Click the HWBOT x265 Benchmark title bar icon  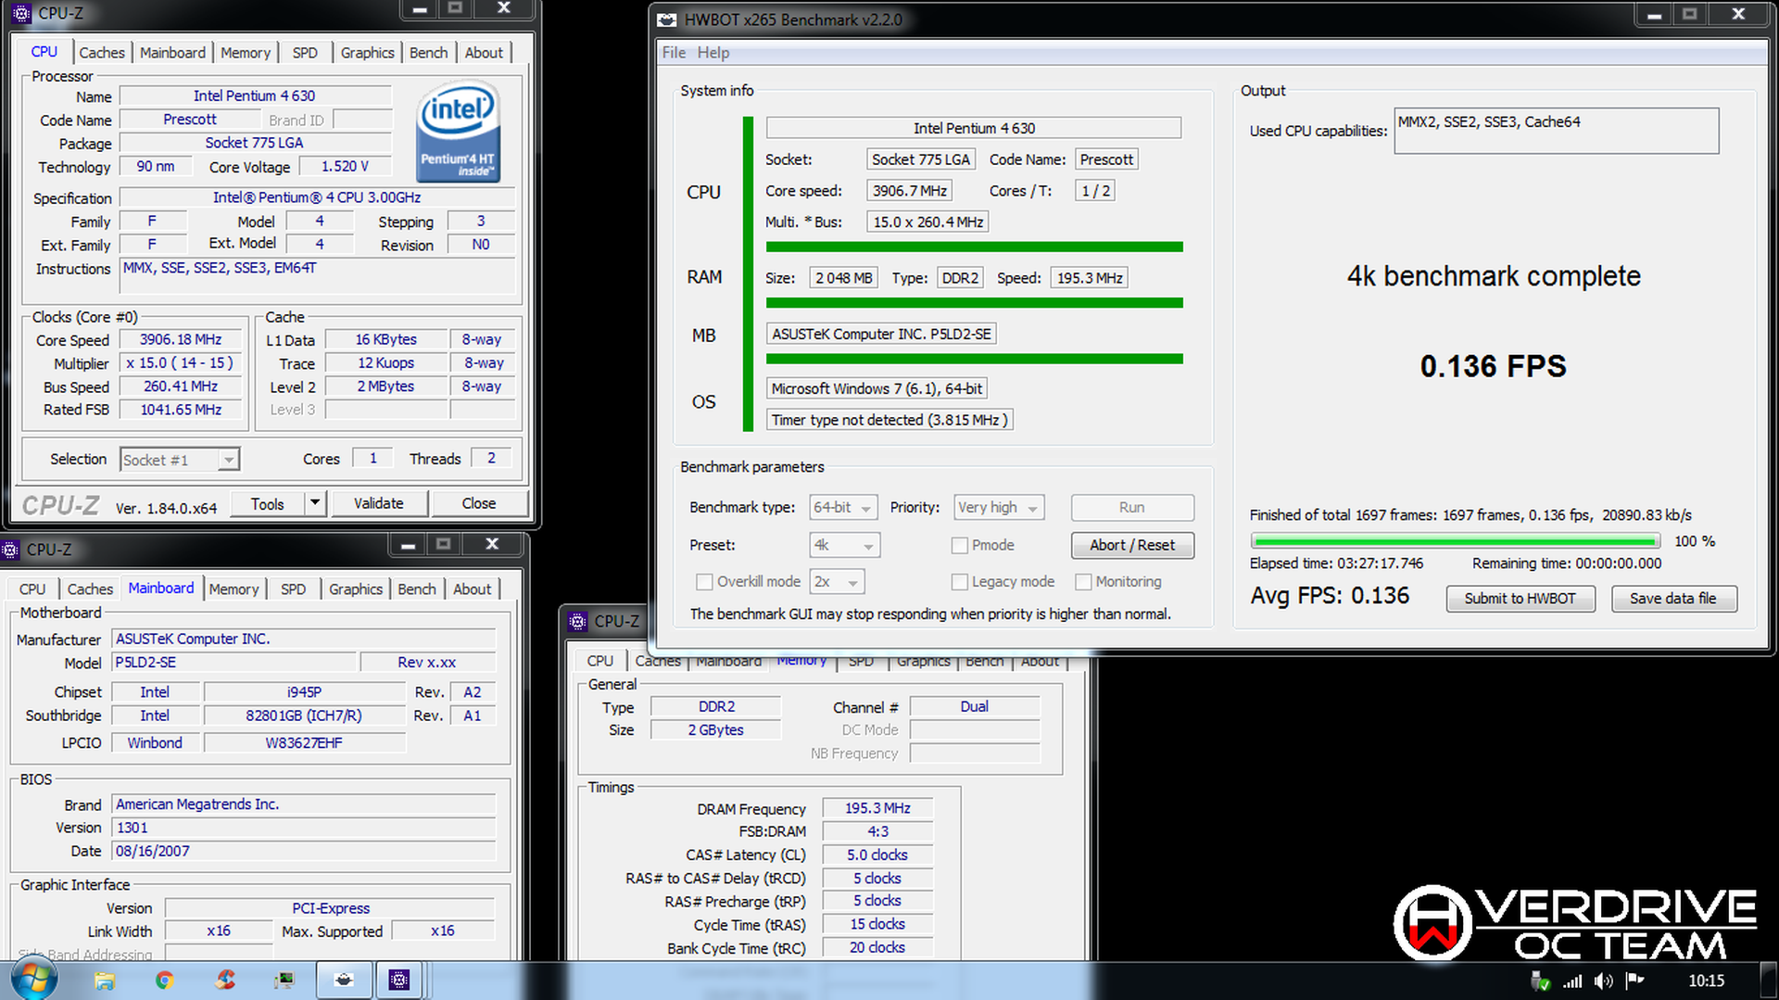(666, 19)
